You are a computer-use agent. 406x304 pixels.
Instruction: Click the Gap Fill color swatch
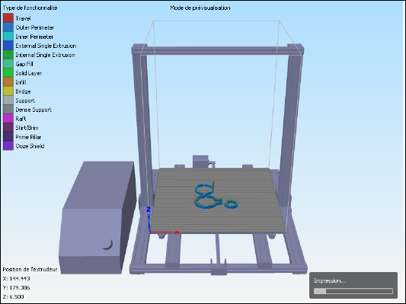pyautogui.click(x=8, y=64)
